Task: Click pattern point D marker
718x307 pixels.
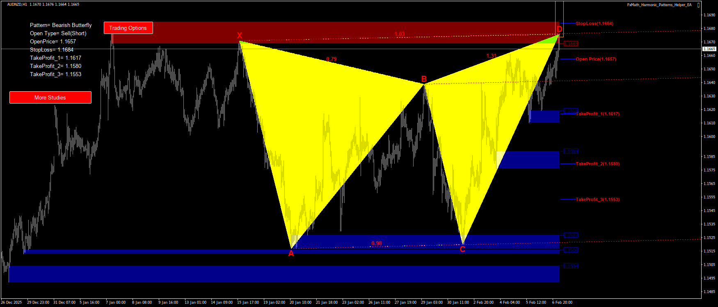Action: tap(559, 29)
